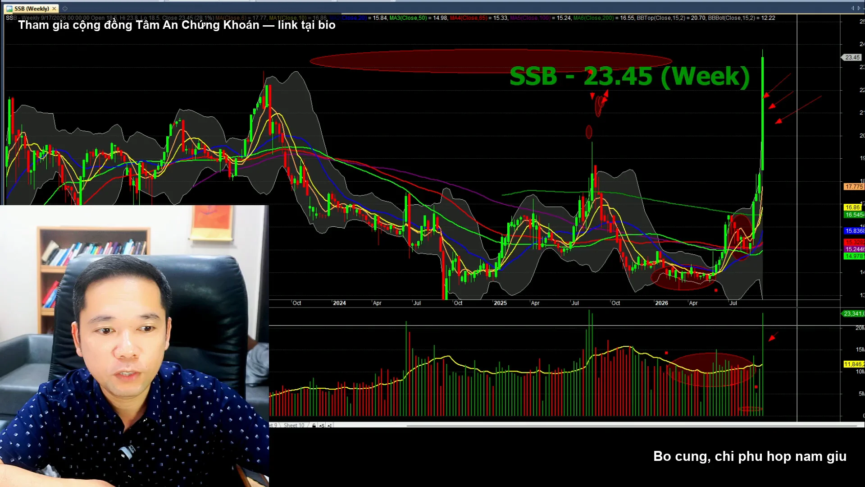Click the 15.836 blue MA value label
Screen dimensions: 865x487
pos(854,231)
